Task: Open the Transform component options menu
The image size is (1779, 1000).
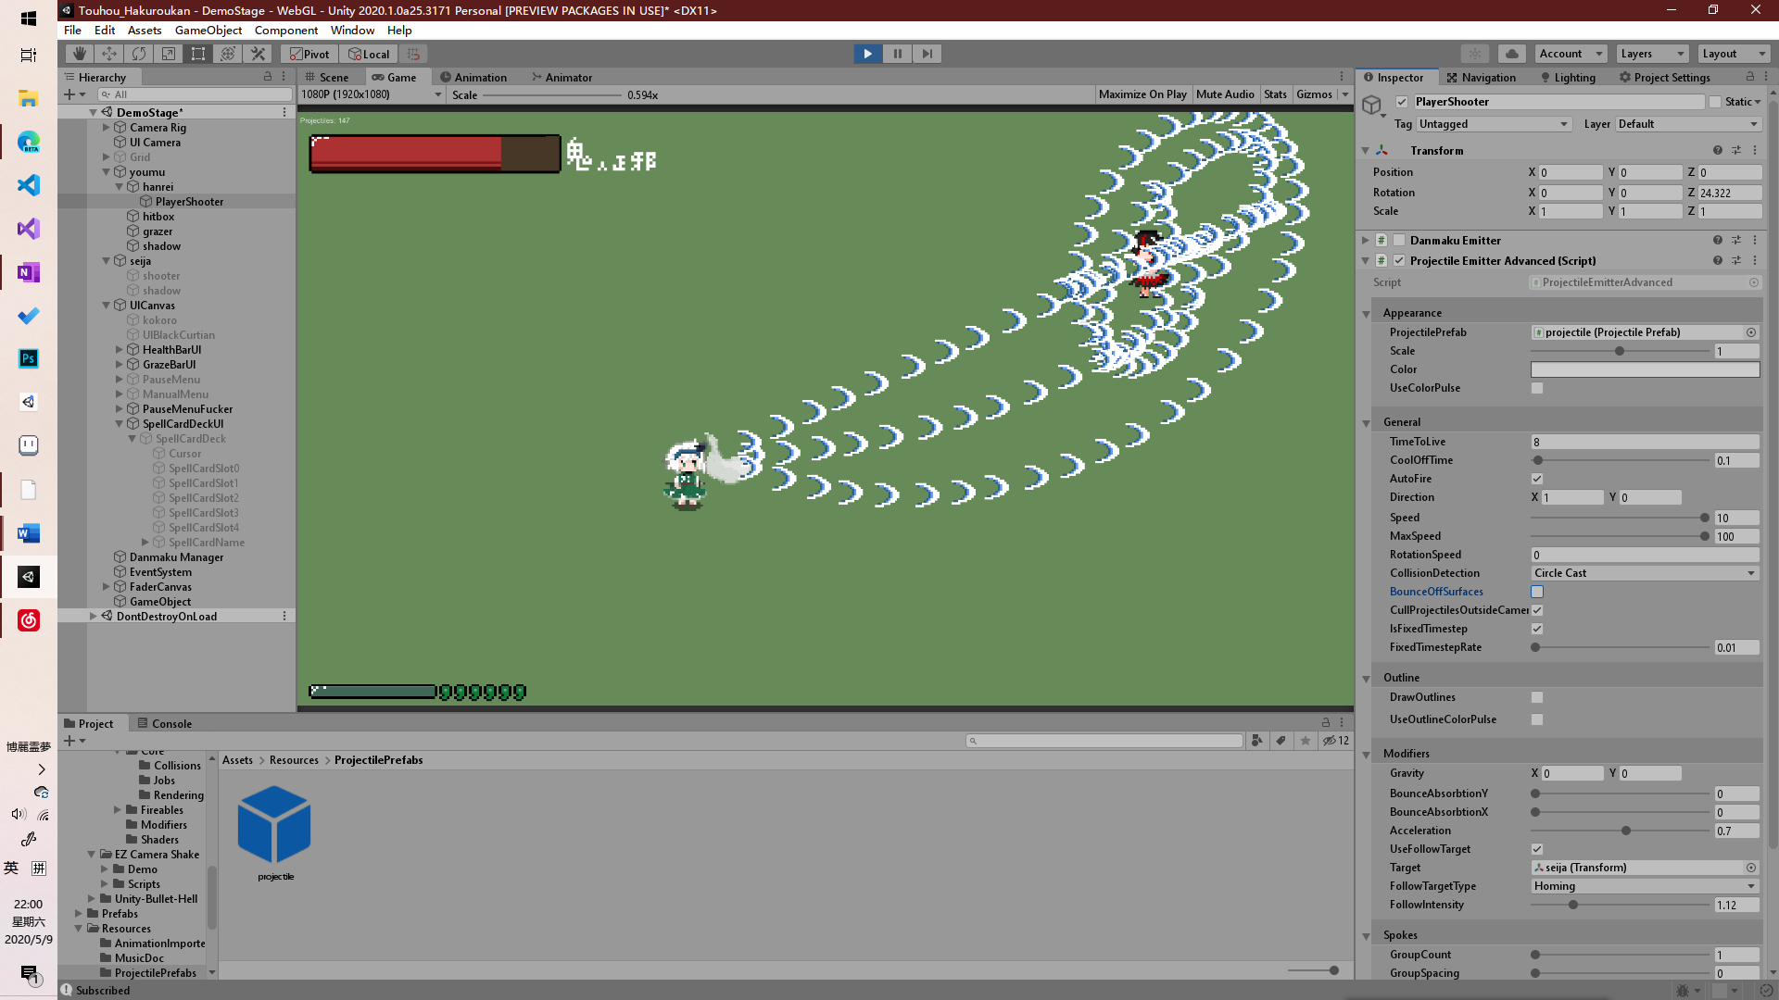Action: tap(1753, 149)
